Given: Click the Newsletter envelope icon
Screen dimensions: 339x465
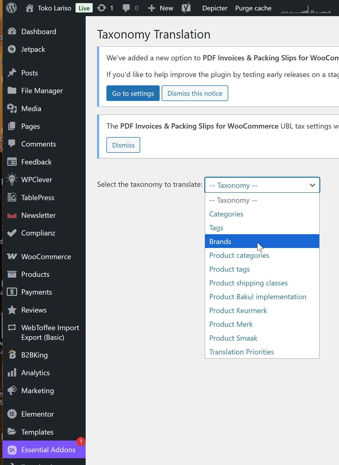Looking at the screenshot, I should point(12,215).
